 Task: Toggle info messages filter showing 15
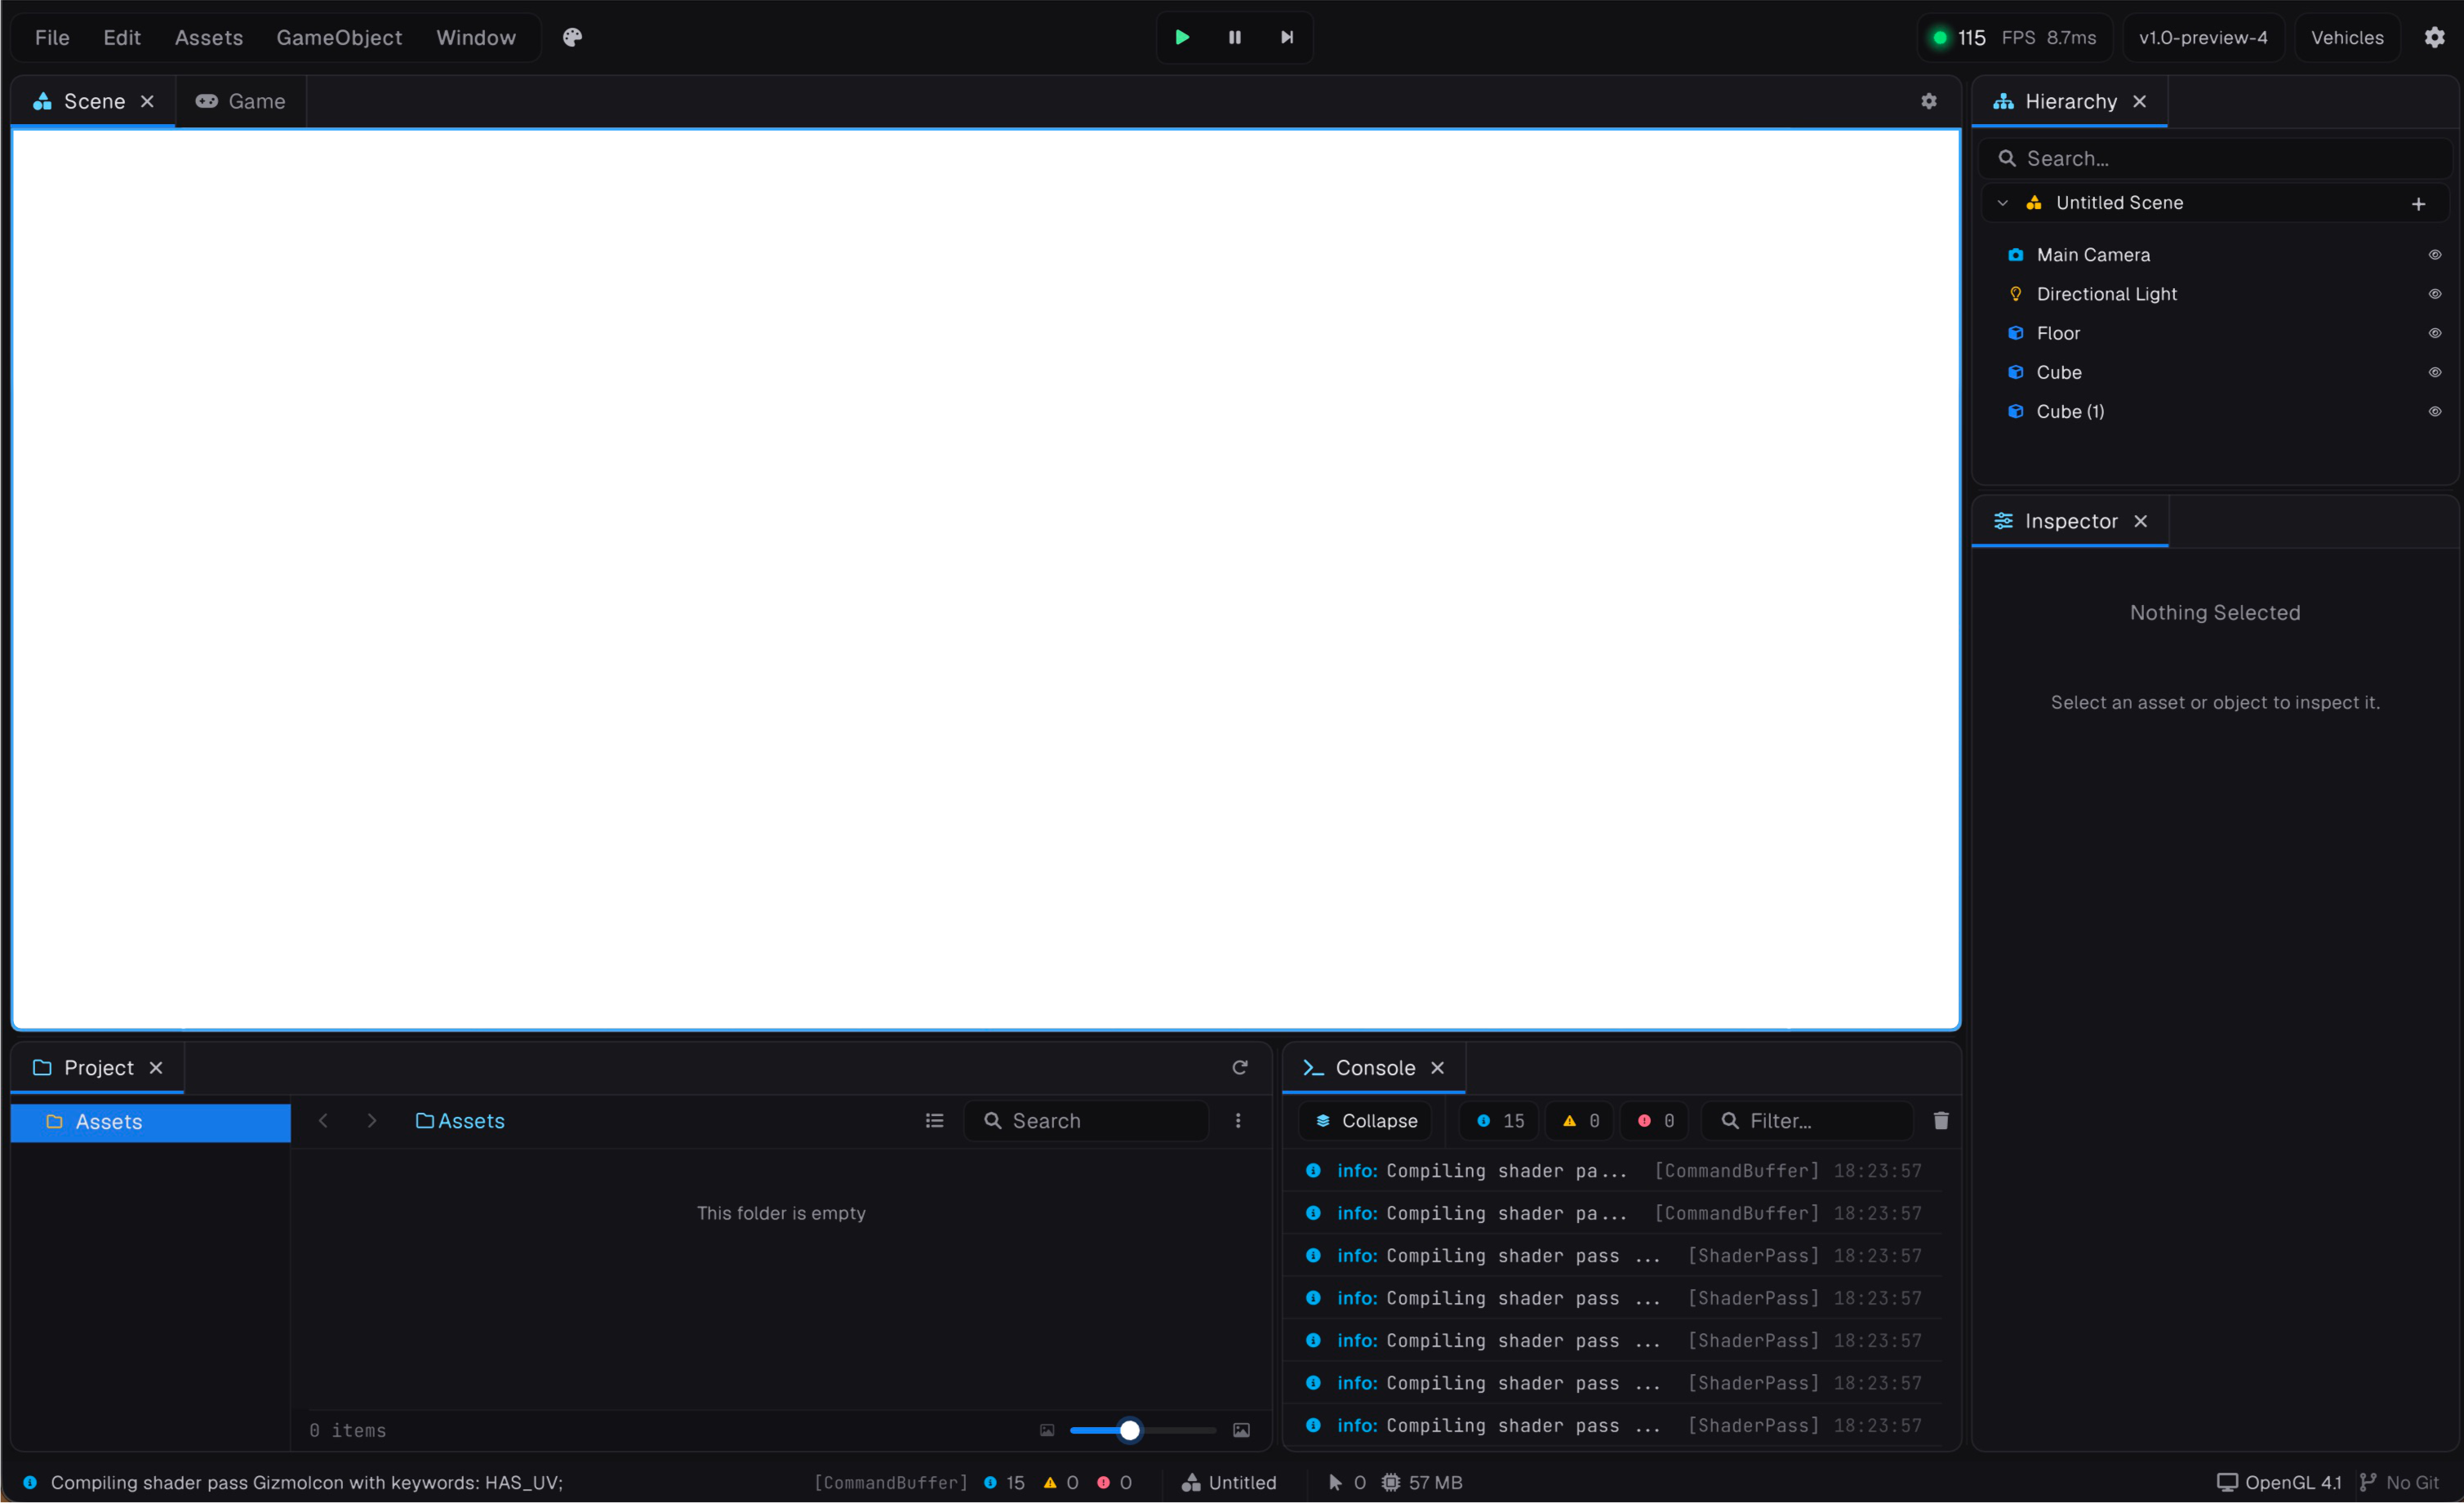coord(1499,1121)
